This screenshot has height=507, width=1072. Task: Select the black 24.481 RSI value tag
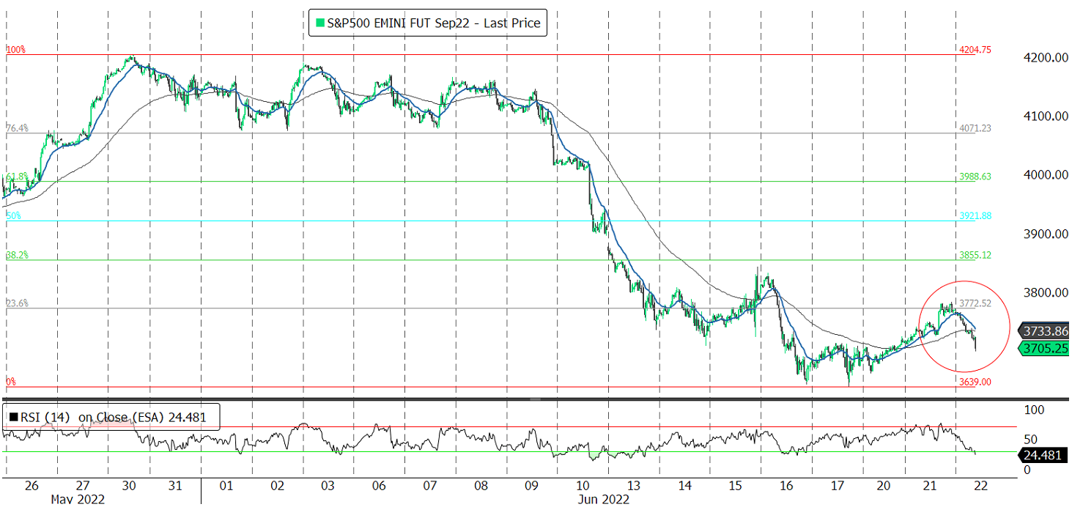tap(1046, 455)
